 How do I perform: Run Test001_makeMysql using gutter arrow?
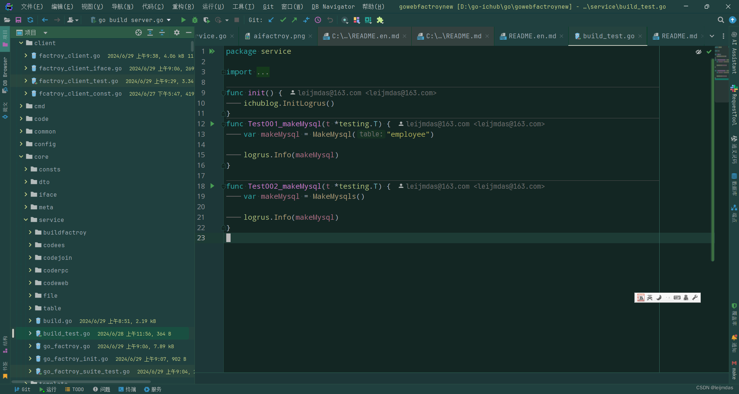(x=213, y=124)
